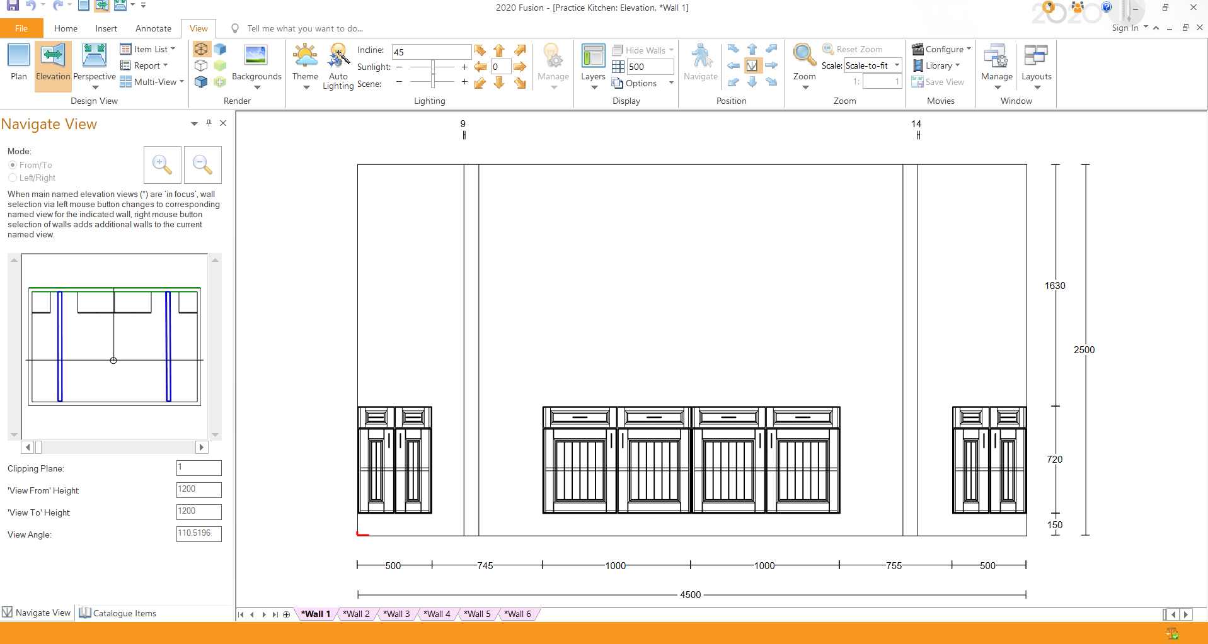This screenshot has height=644, width=1208.
Task: Toggle the grid icon next to 500
Action: tap(618, 67)
